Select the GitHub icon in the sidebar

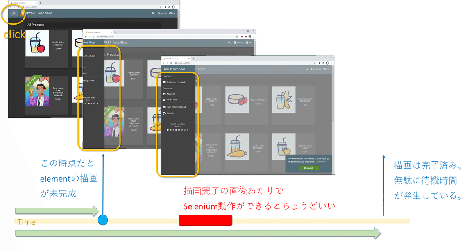(164, 113)
